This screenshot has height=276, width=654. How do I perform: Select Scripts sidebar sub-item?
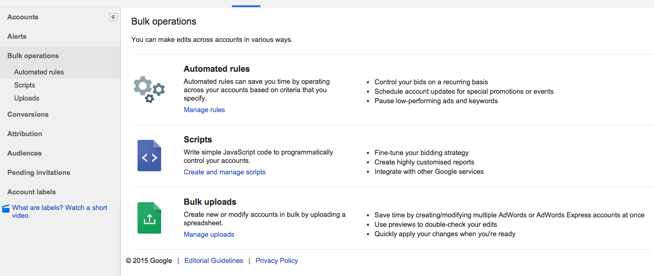tap(25, 85)
